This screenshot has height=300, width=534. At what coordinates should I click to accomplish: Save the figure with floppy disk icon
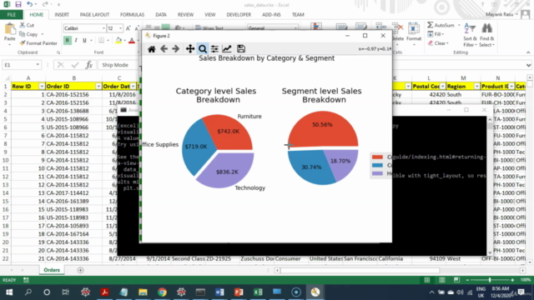[241, 49]
